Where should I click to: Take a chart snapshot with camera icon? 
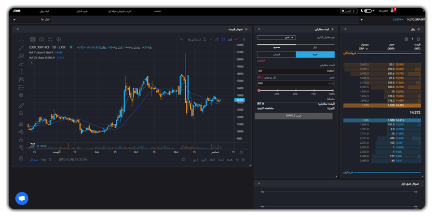[41, 40]
